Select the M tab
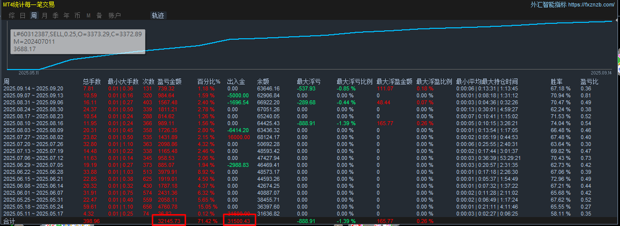Image resolution: width=620 pixels, height=226 pixels. [89, 15]
